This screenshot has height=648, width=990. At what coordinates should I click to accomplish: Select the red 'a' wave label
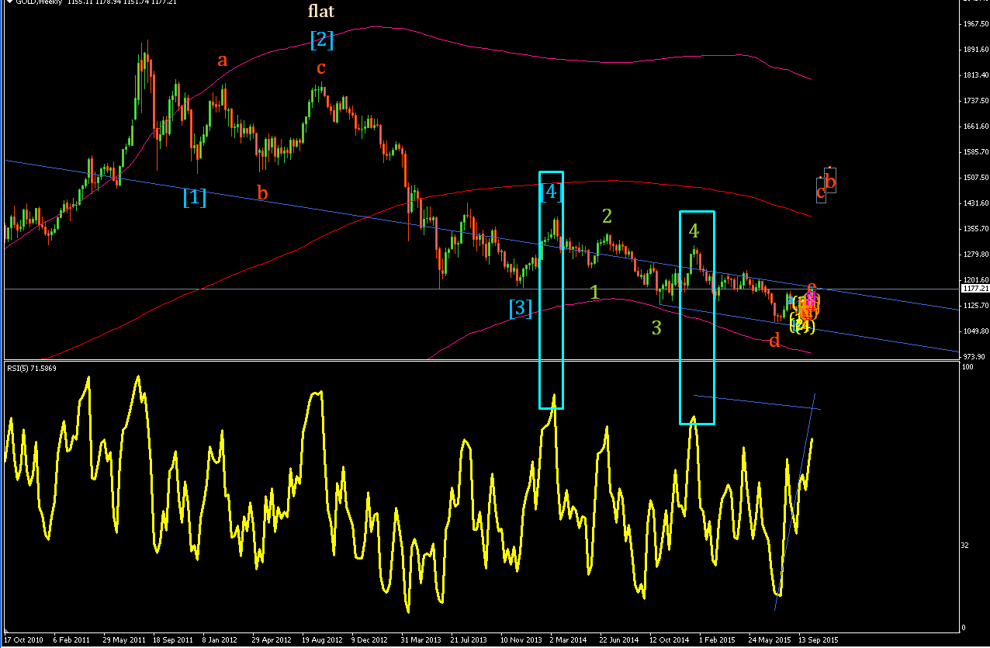[x=223, y=60]
